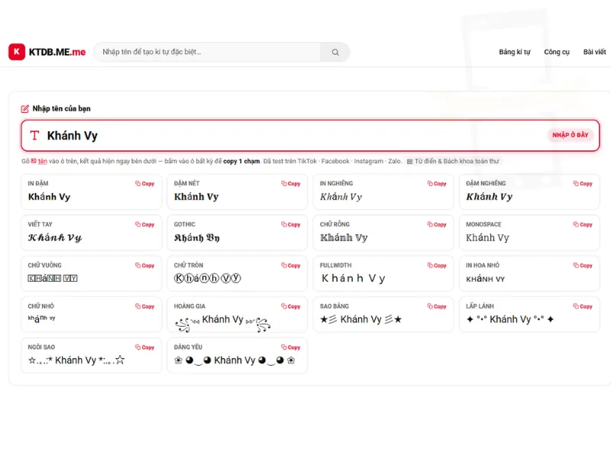
Task: Copy the ĐẬM NÉT style text
Action: [x=291, y=183]
